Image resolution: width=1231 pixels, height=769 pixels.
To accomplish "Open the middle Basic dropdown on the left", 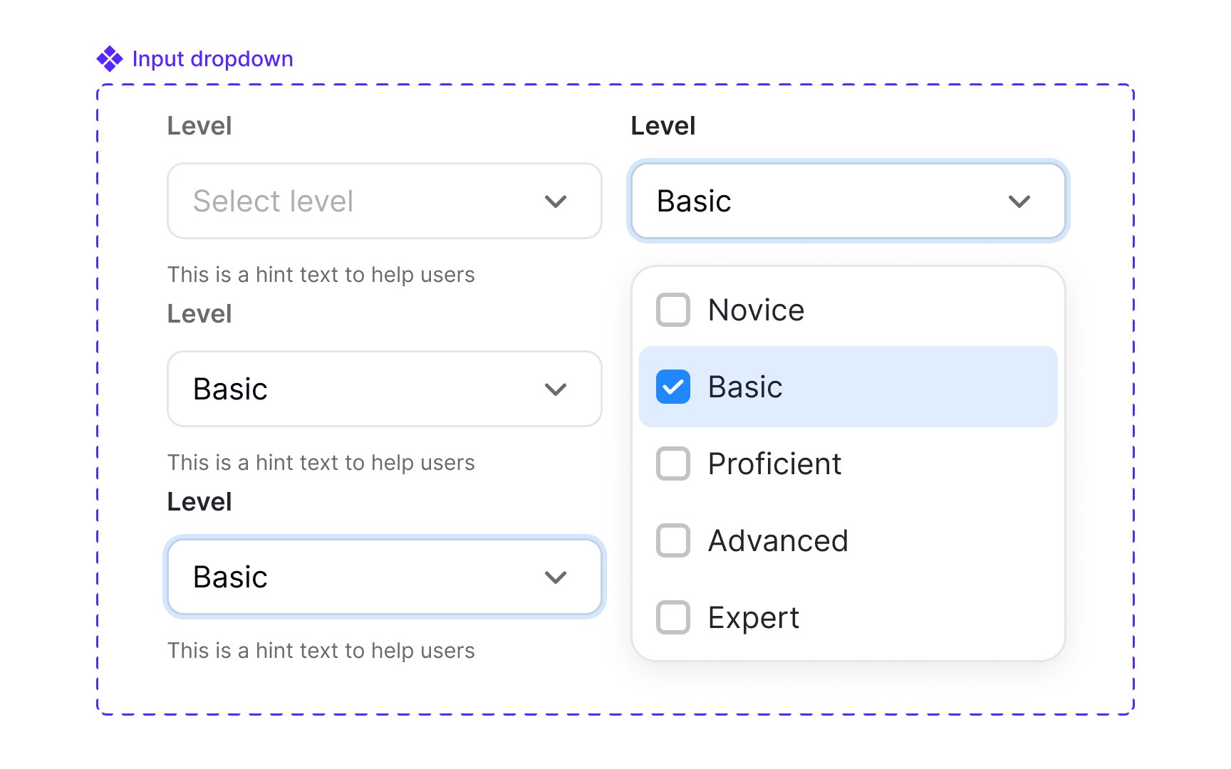I will point(385,389).
